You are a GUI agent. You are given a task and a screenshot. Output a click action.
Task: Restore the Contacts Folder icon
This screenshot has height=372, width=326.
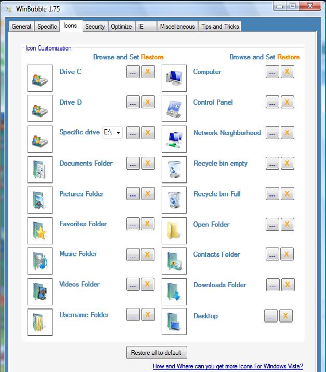[x=287, y=254]
